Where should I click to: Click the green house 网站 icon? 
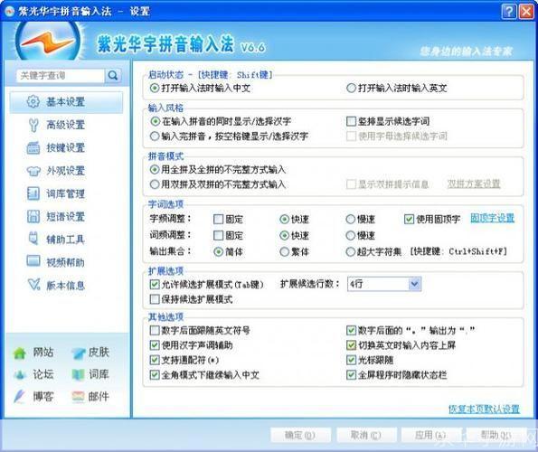coord(20,353)
